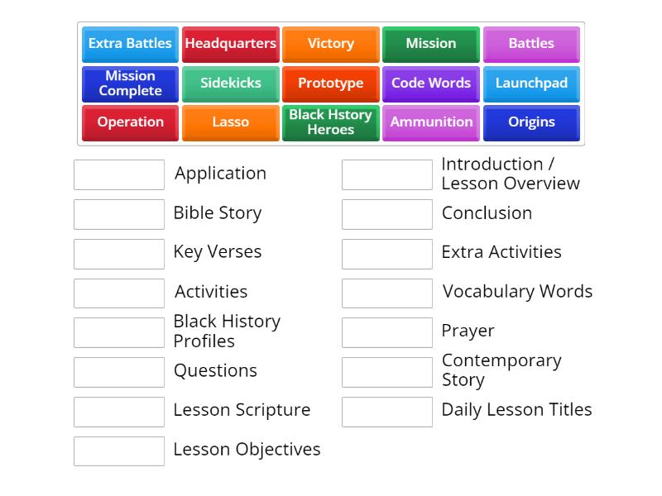
Task: Click the Code Words tile
Action: 431,83
